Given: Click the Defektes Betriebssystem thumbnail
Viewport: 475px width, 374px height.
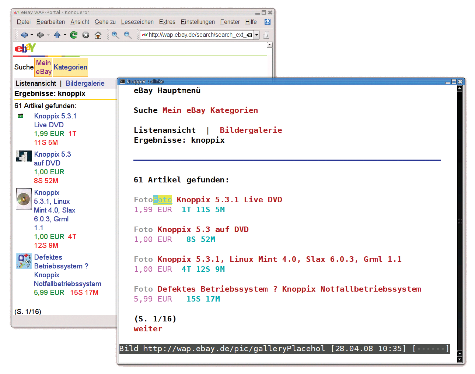Looking at the screenshot, I should [x=24, y=261].
